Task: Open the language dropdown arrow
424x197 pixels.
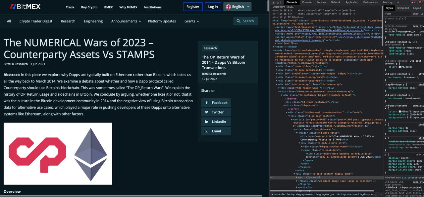Action: point(248,7)
